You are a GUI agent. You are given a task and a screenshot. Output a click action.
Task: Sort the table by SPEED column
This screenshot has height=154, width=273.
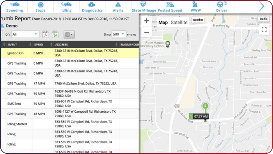pyautogui.click(x=43, y=45)
